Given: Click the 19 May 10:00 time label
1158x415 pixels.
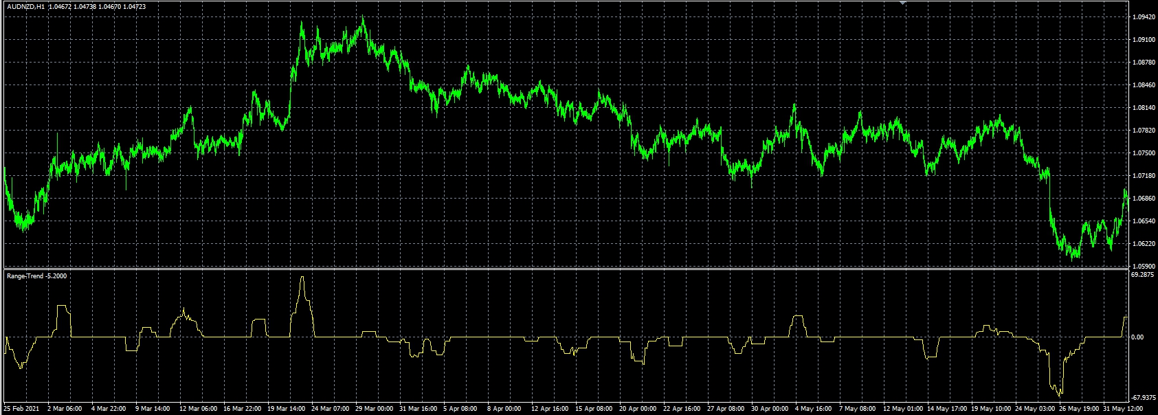Looking at the screenshot, I should click(992, 409).
